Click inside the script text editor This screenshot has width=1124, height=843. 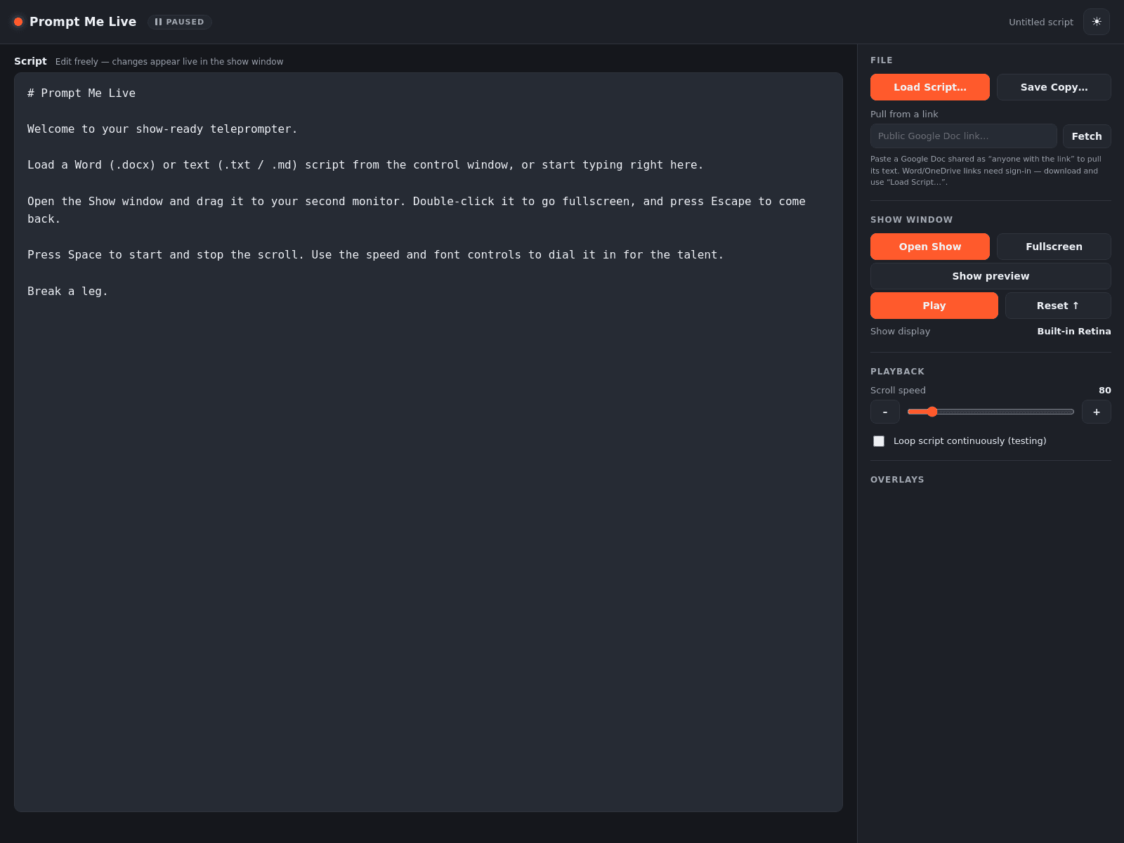pos(429,442)
